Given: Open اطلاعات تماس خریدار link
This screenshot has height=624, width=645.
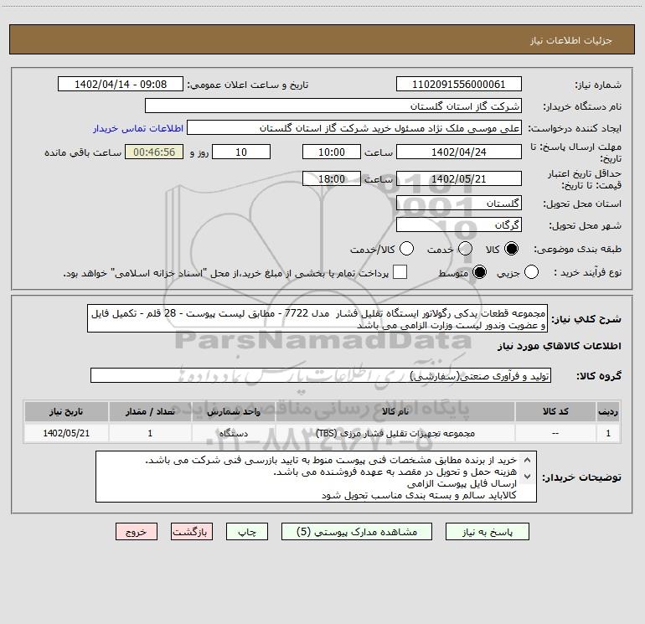Looking at the screenshot, I should [x=138, y=128].
